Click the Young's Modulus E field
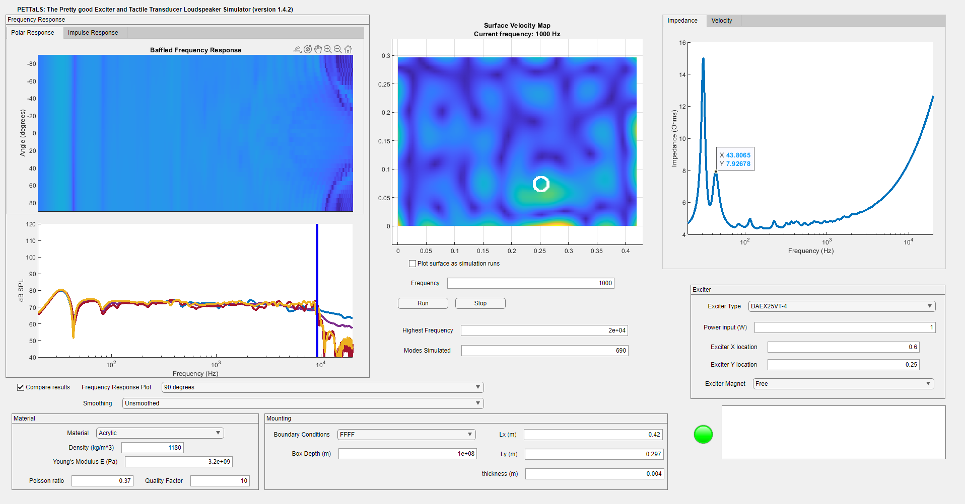Image resolution: width=965 pixels, height=504 pixels. pyautogui.click(x=179, y=462)
